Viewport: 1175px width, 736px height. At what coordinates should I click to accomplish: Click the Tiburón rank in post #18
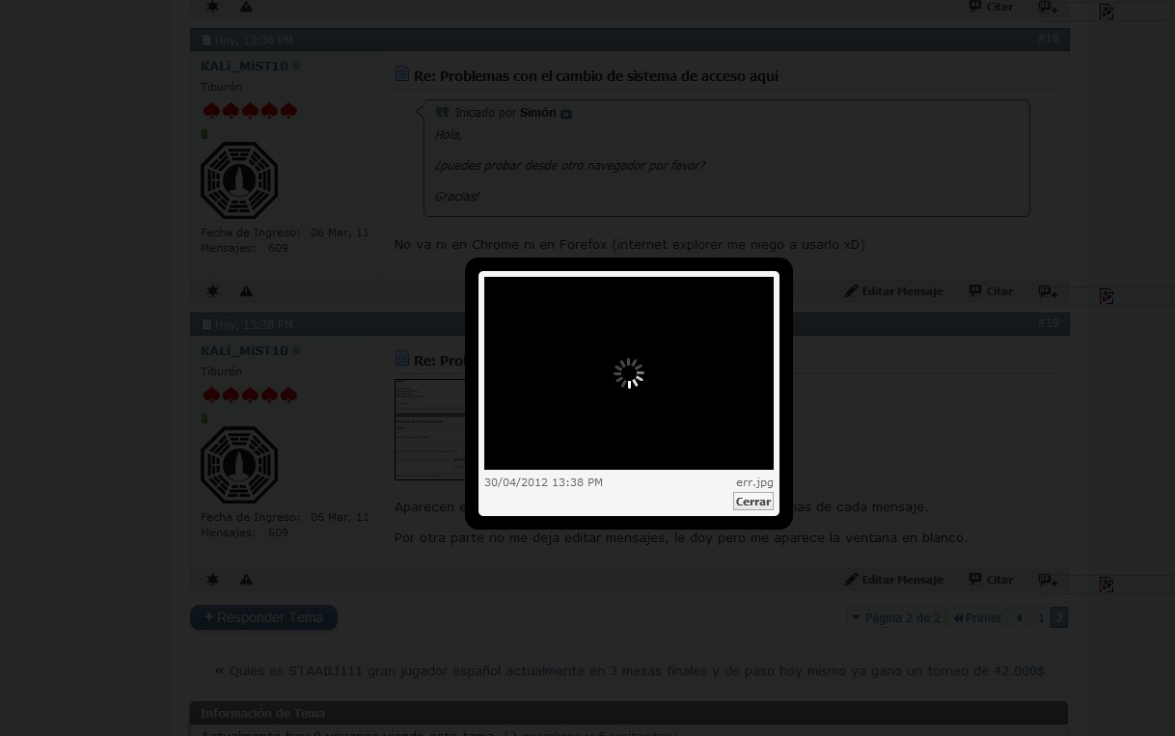pyautogui.click(x=221, y=88)
